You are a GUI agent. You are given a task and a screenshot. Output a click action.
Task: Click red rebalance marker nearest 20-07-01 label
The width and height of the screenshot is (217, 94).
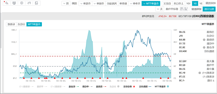[x=168, y=78]
